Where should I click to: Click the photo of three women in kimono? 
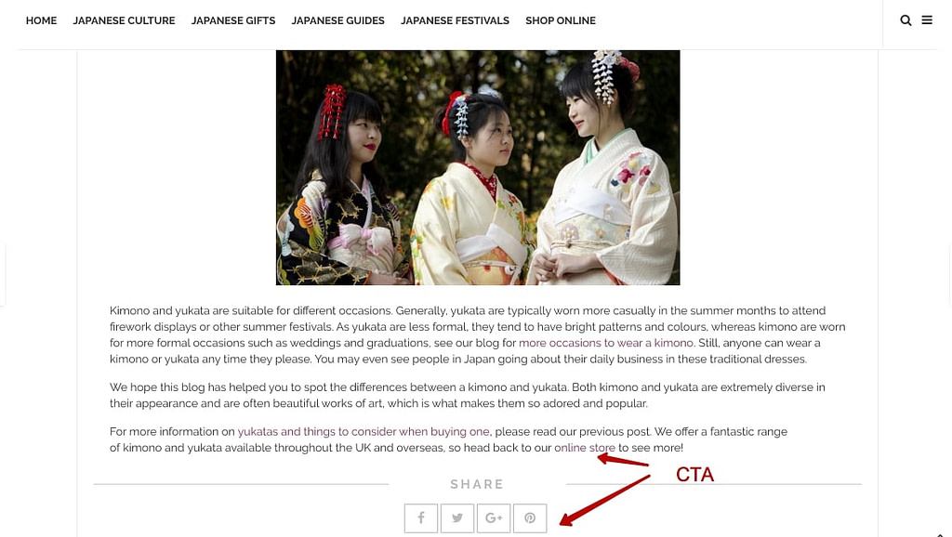pyautogui.click(x=478, y=167)
